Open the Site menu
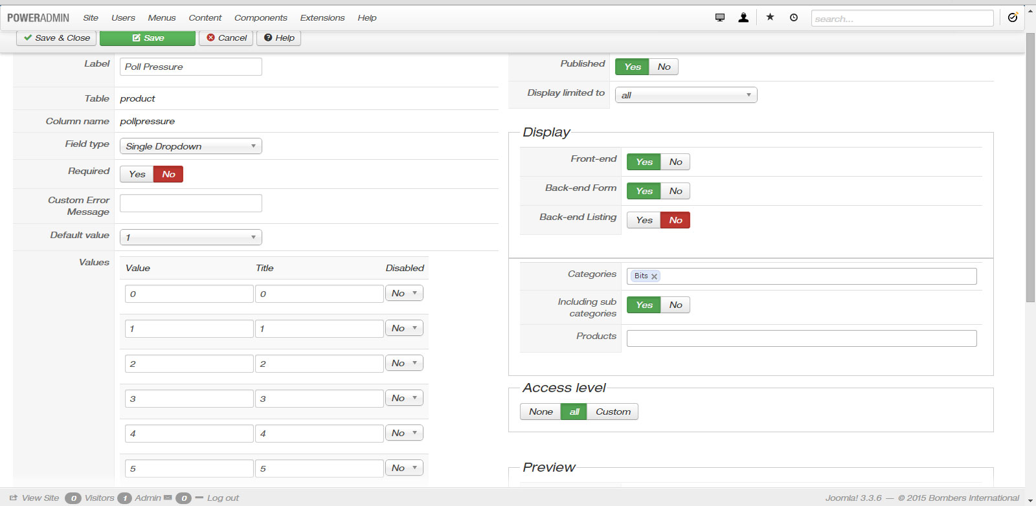The image size is (1036, 506). 91,17
